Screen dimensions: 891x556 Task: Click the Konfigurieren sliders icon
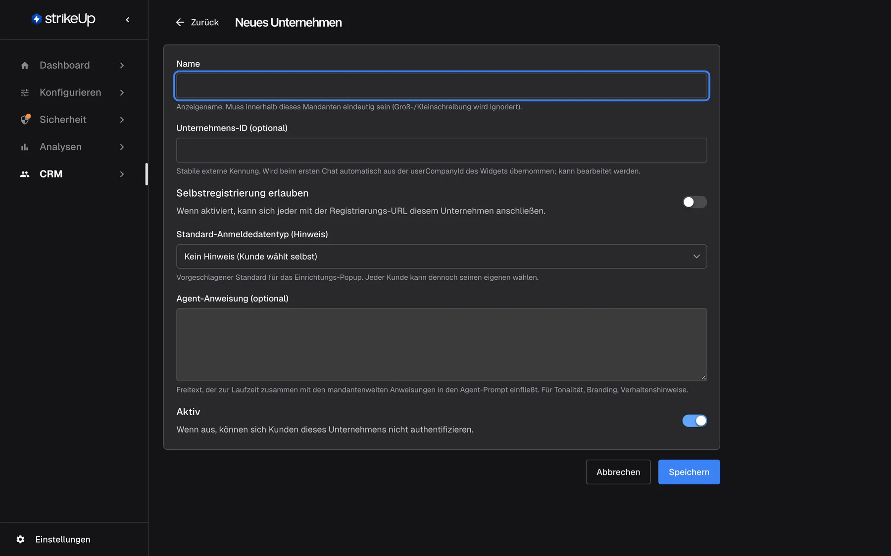point(25,92)
